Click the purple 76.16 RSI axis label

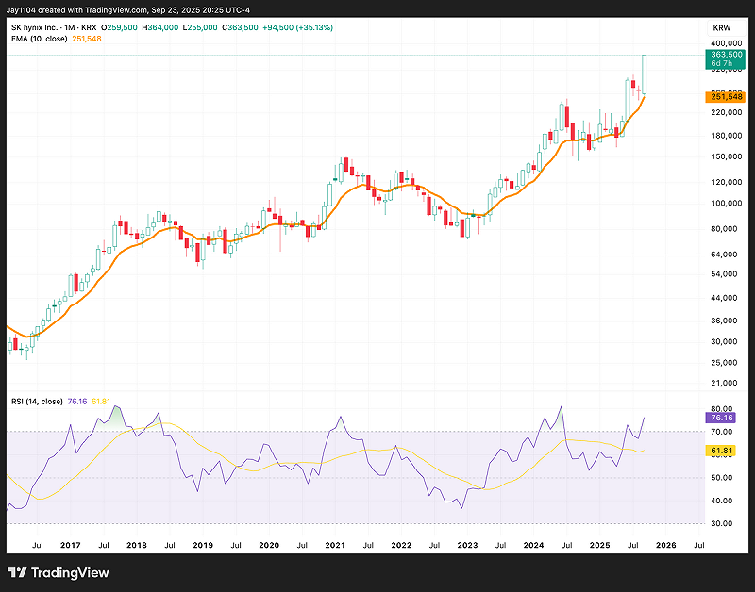pos(720,418)
